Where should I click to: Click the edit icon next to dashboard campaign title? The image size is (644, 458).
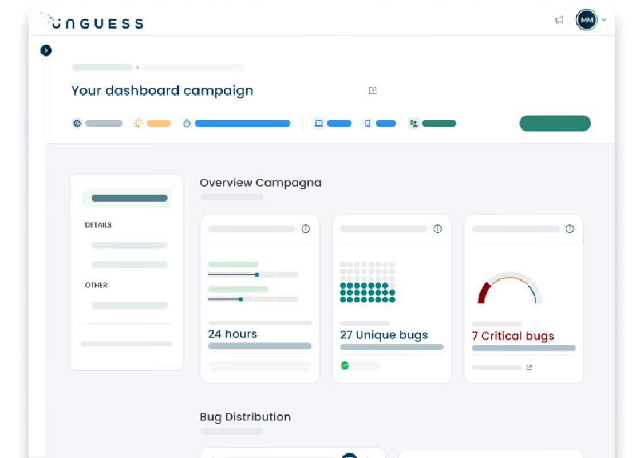pos(373,90)
